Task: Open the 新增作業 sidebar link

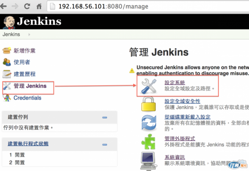Action: click(x=24, y=51)
